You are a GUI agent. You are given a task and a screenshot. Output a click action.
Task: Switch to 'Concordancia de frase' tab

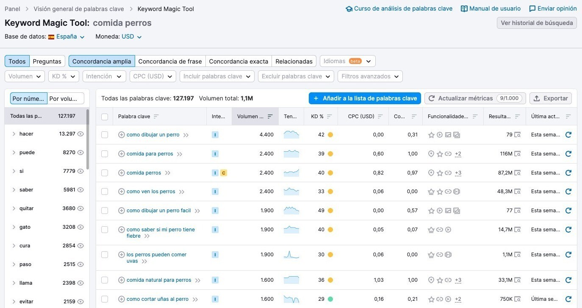[x=170, y=61]
